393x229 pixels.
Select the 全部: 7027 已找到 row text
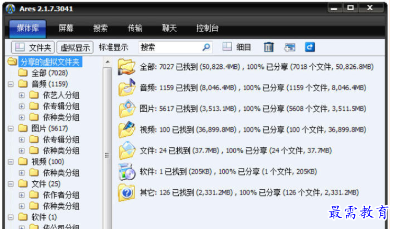[257, 67]
